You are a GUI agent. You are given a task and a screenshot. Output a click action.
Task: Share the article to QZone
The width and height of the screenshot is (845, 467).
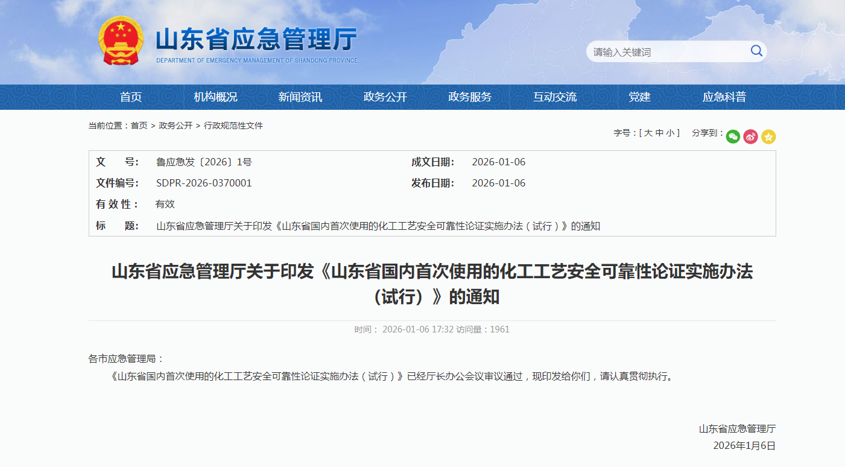(768, 137)
